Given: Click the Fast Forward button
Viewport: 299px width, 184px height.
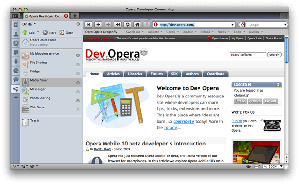Looking at the screenshot, I should tap(118, 25).
